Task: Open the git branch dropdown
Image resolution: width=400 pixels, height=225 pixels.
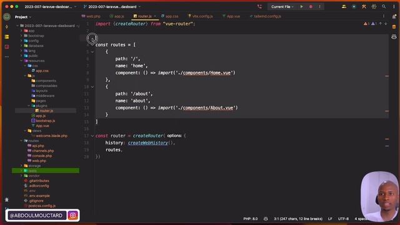Action: point(112,7)
